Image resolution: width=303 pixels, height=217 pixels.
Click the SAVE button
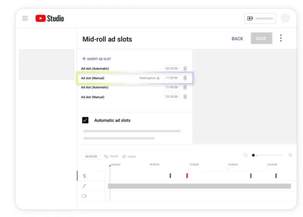tap(261, 38)
